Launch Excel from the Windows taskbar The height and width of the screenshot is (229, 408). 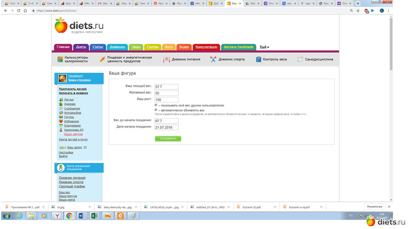[93, 216]
